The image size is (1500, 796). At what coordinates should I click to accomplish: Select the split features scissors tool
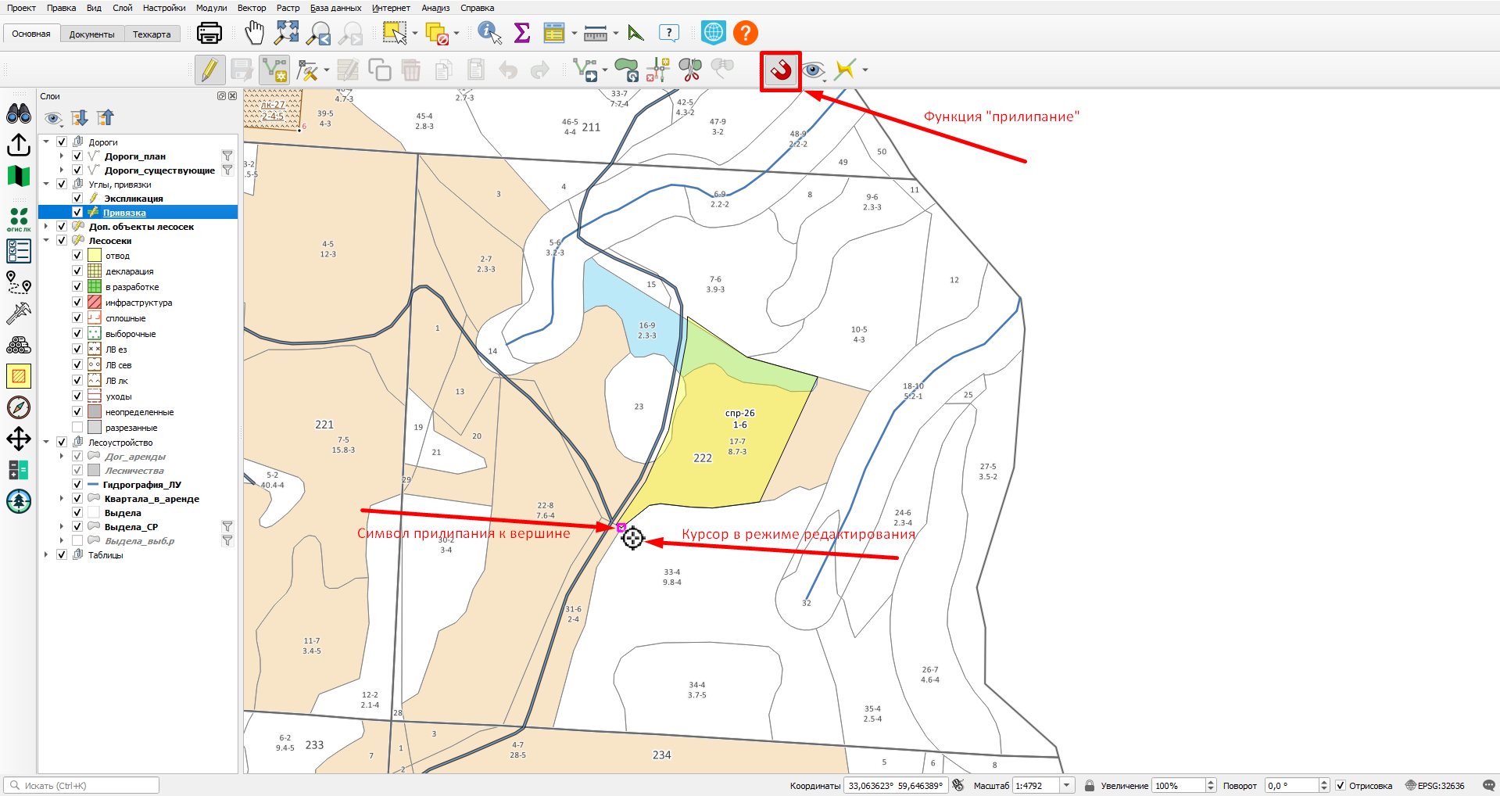[689, 70]
